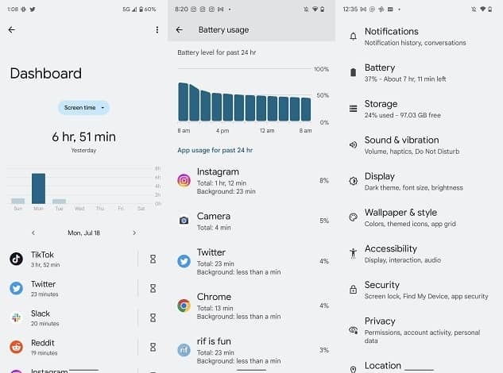Screen dimensions: 503x373
Task: Tap App usage for past 24 hr heading
Action: tap(215, 150)
